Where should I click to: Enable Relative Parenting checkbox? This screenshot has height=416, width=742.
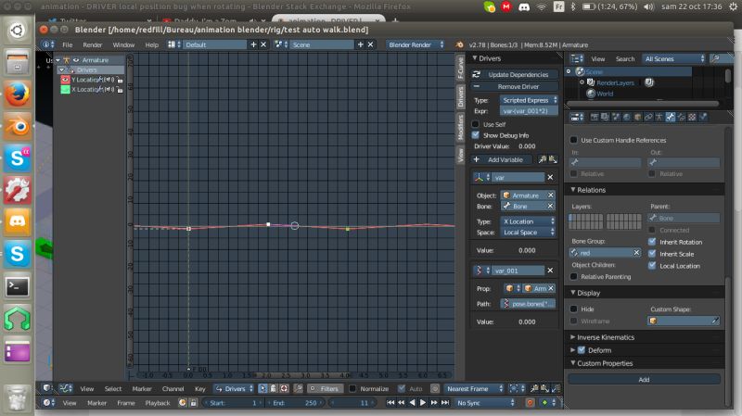[573, 276]
